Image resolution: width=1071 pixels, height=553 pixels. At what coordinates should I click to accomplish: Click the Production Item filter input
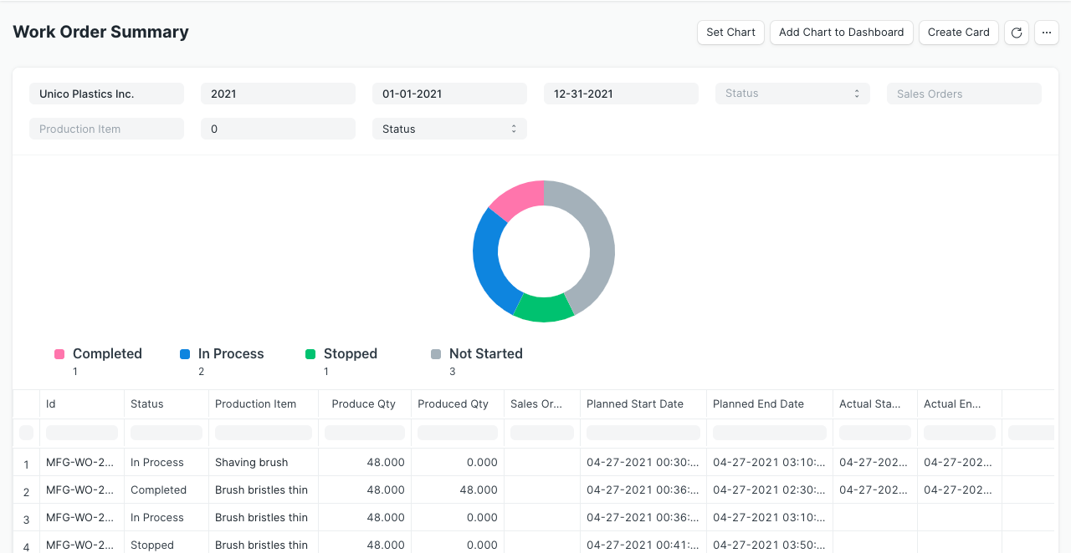coord(106,129)
